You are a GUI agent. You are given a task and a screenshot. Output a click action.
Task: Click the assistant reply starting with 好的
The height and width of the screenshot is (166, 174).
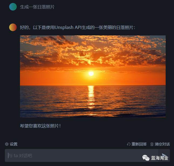point(77,28)
